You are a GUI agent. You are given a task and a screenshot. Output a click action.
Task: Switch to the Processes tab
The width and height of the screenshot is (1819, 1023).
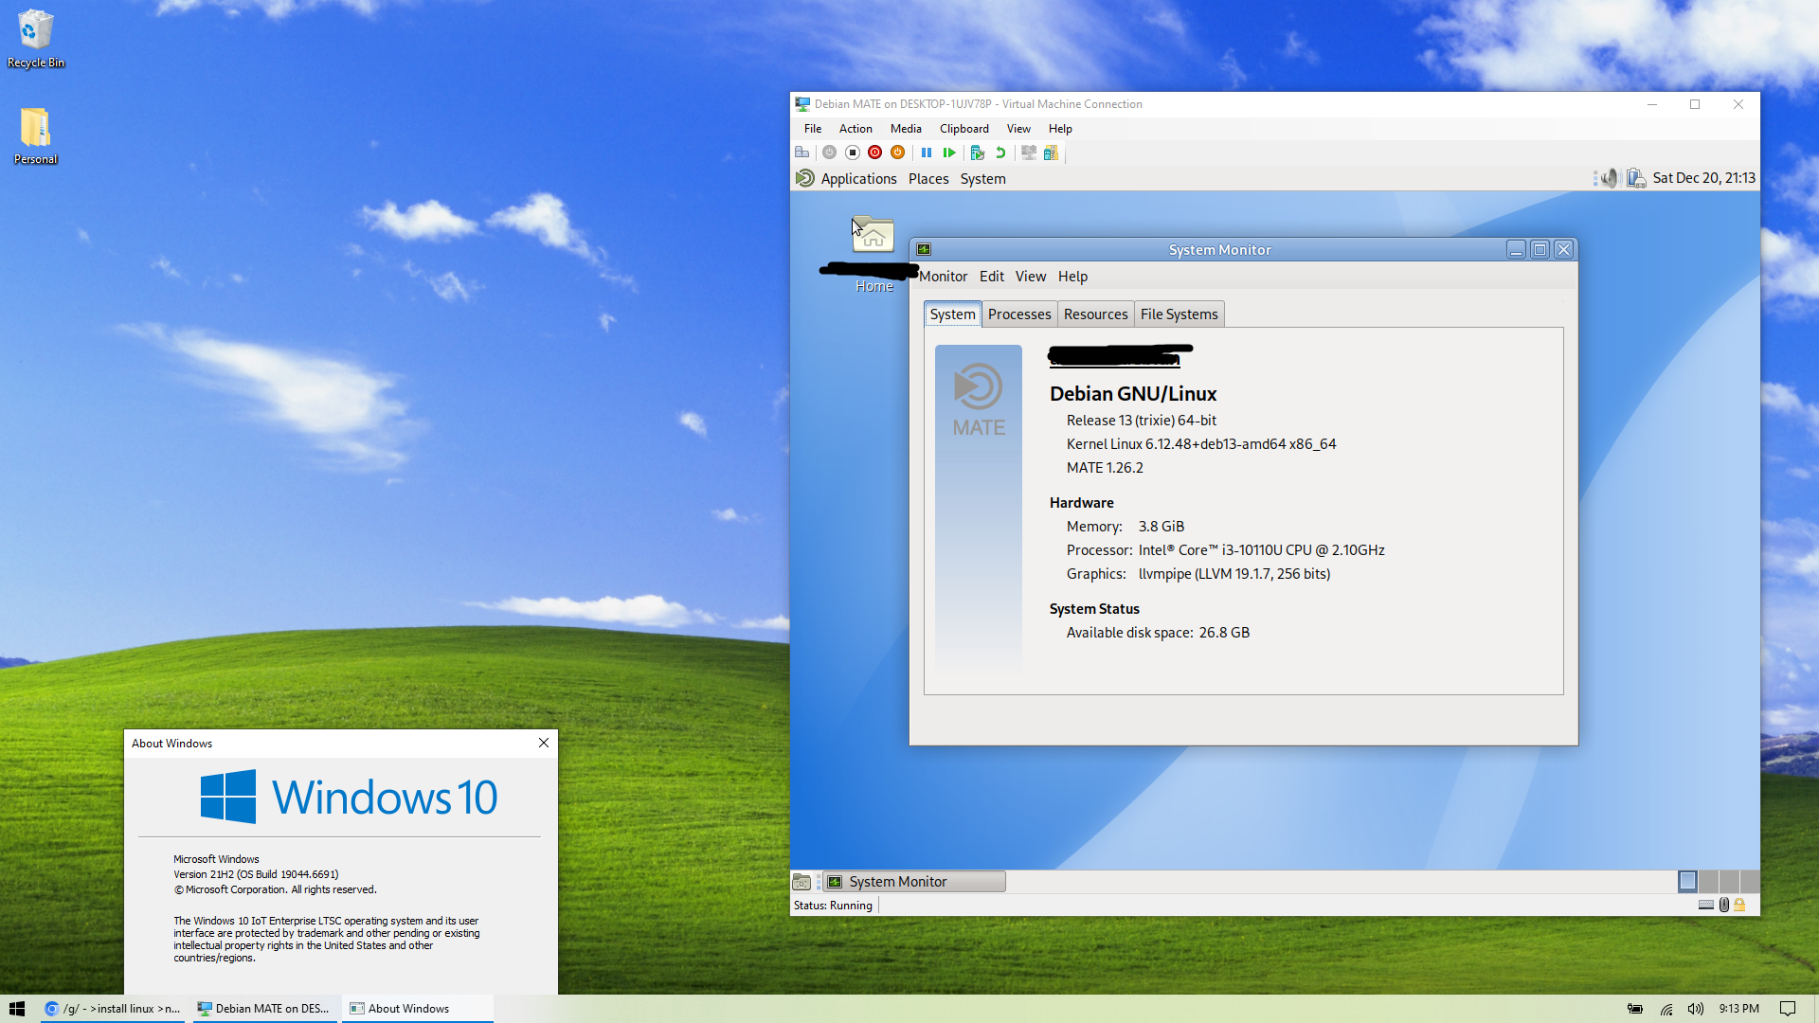coord(1019,314)
